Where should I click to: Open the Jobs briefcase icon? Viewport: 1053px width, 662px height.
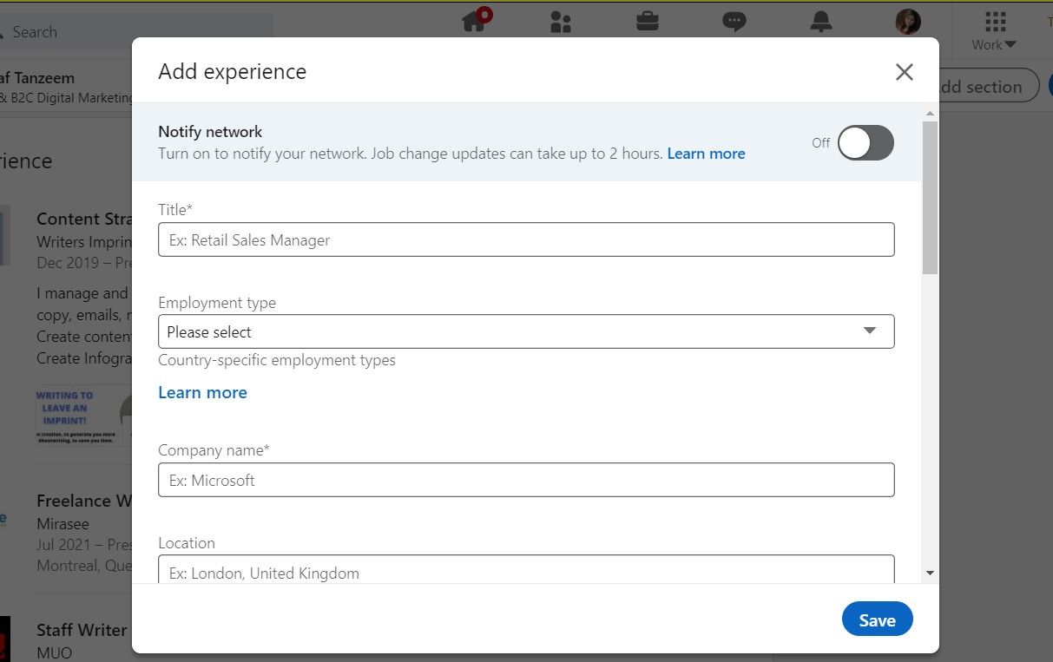click(648, 21)
